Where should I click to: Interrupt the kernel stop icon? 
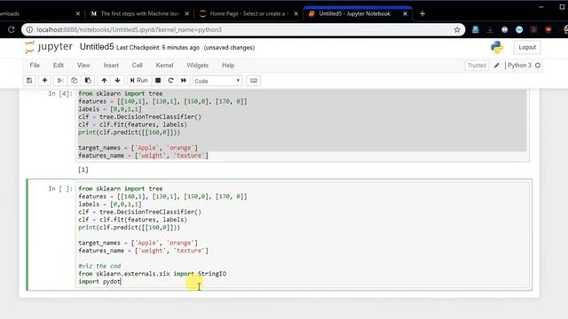pos(158,81)
